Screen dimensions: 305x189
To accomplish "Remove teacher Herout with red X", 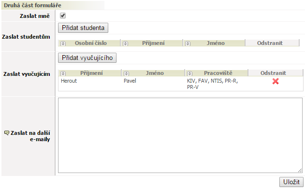I will tap(276, 81).
